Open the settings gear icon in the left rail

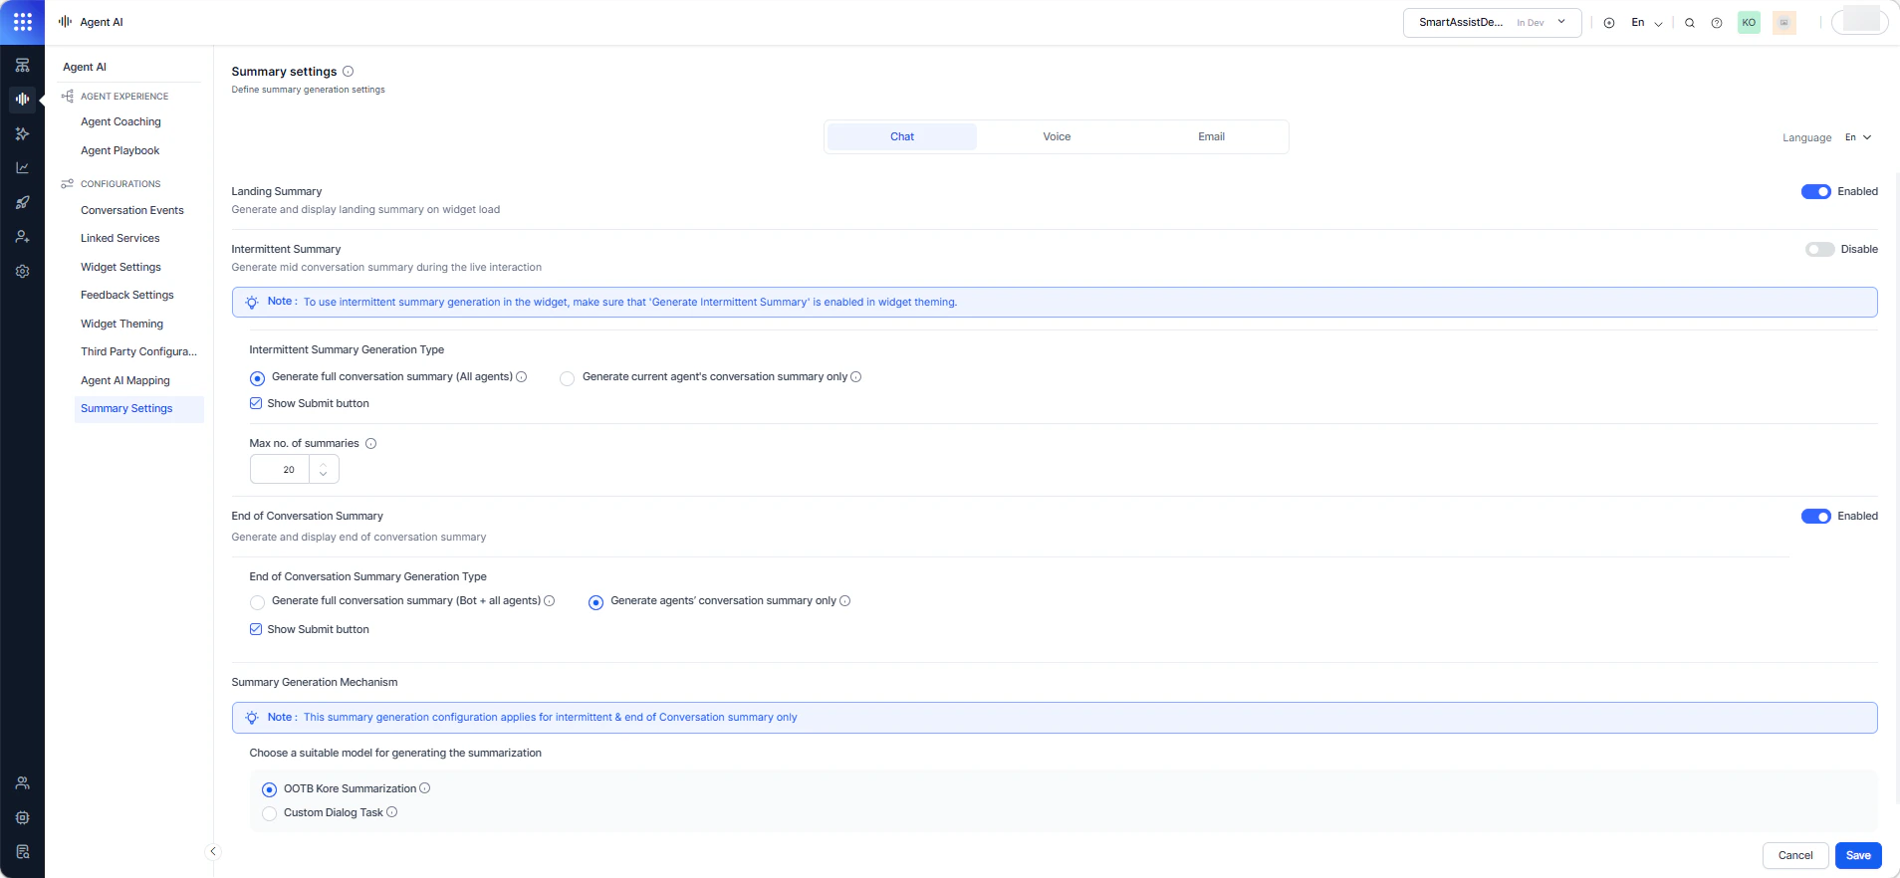[22, 271]
